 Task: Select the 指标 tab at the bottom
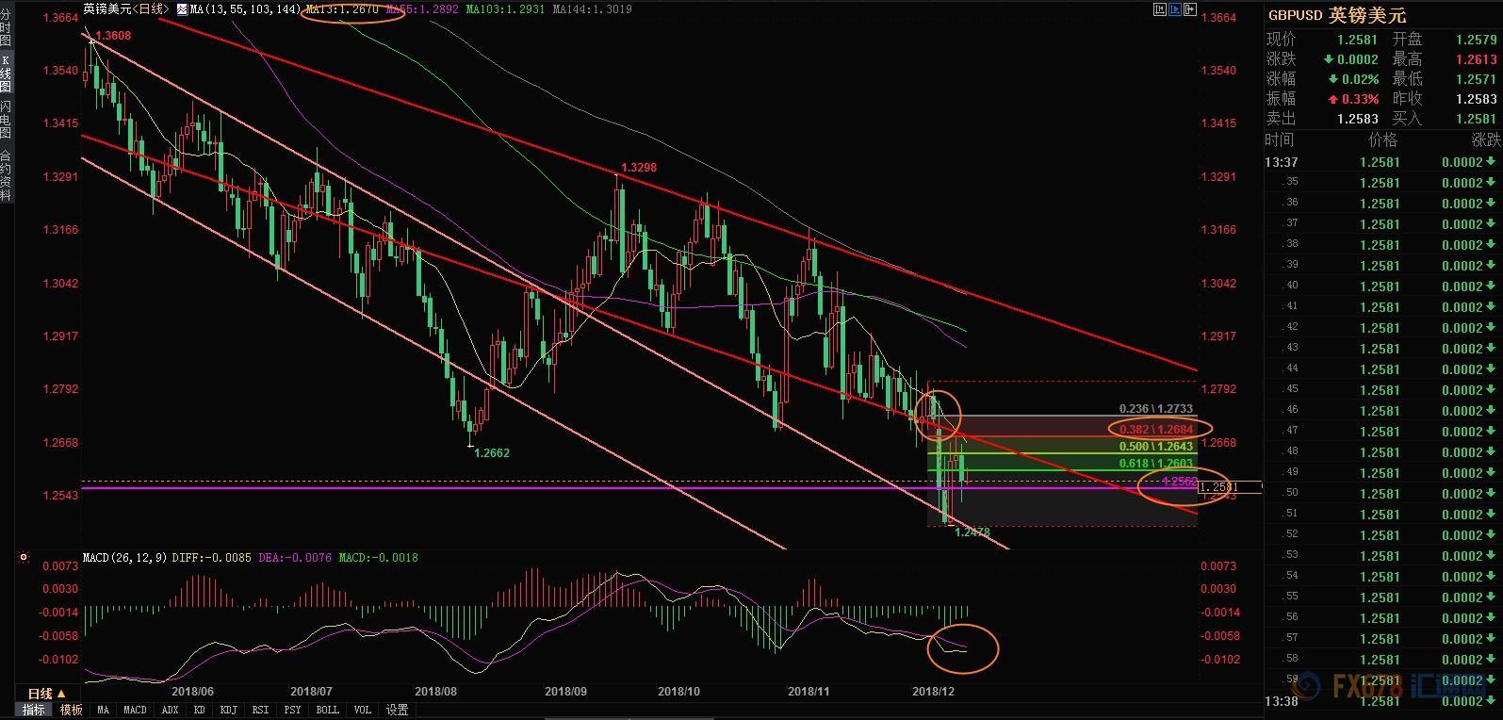pos(34,710)
